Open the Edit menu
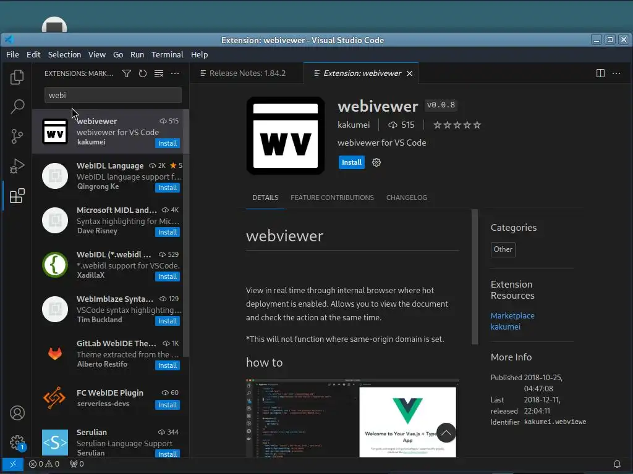Viewport: 633px width, 474px height. click(x=33, y=54)
